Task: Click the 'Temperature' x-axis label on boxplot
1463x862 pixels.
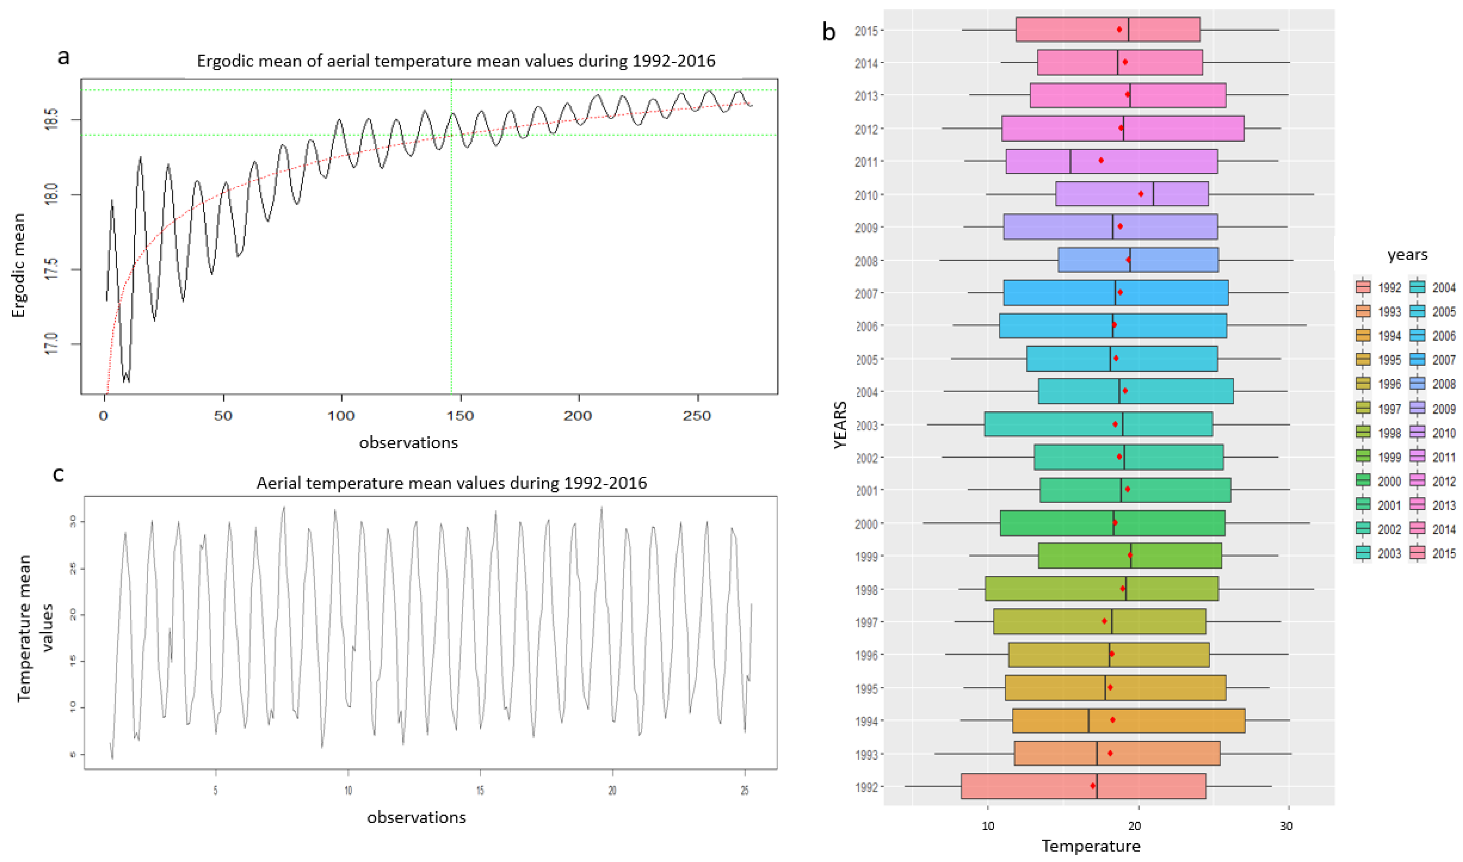Action: coord(1091,846)
